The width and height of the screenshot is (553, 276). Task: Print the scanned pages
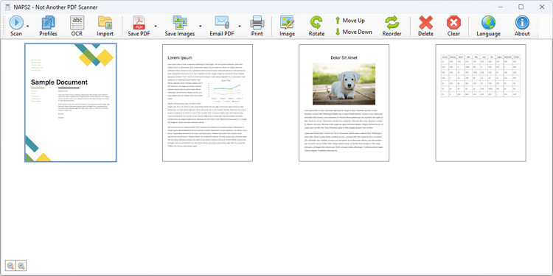pyautogui.click(x=257, y=26)
